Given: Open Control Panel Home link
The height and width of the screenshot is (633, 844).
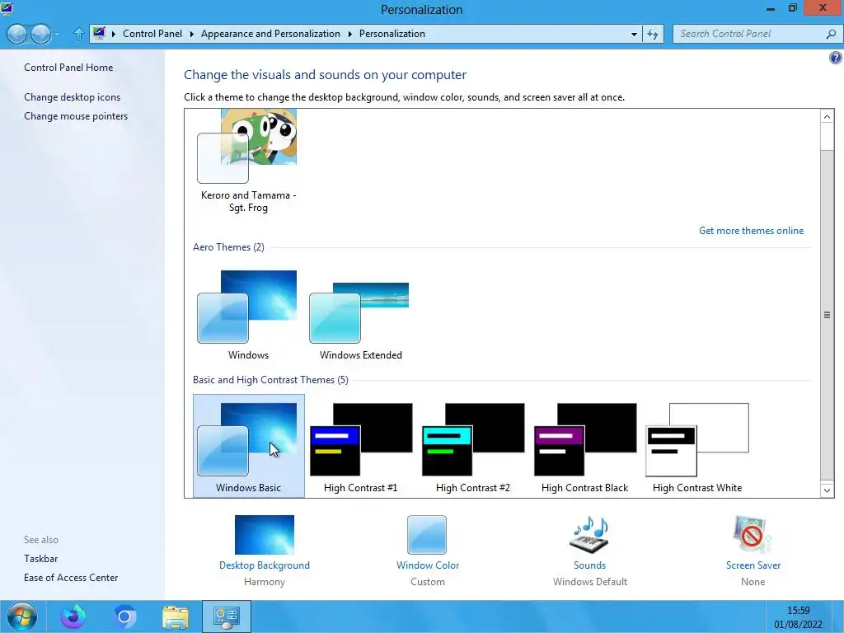Looking at the screenshot, I should (x=68, y=68).
